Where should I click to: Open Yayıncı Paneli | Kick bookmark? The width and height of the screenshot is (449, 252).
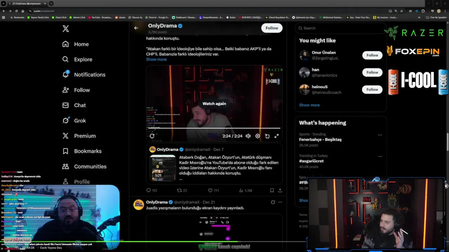[x=38, y=17]
